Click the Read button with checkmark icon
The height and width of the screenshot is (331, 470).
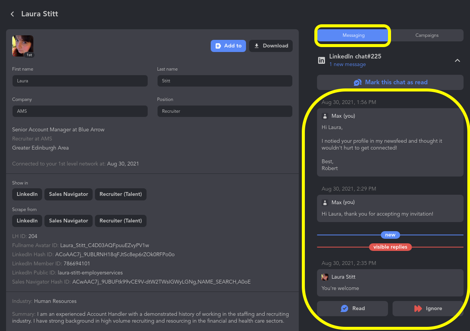coord(352,309)
